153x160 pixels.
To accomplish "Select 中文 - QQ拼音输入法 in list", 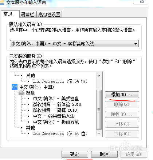I will click(54, 116).
